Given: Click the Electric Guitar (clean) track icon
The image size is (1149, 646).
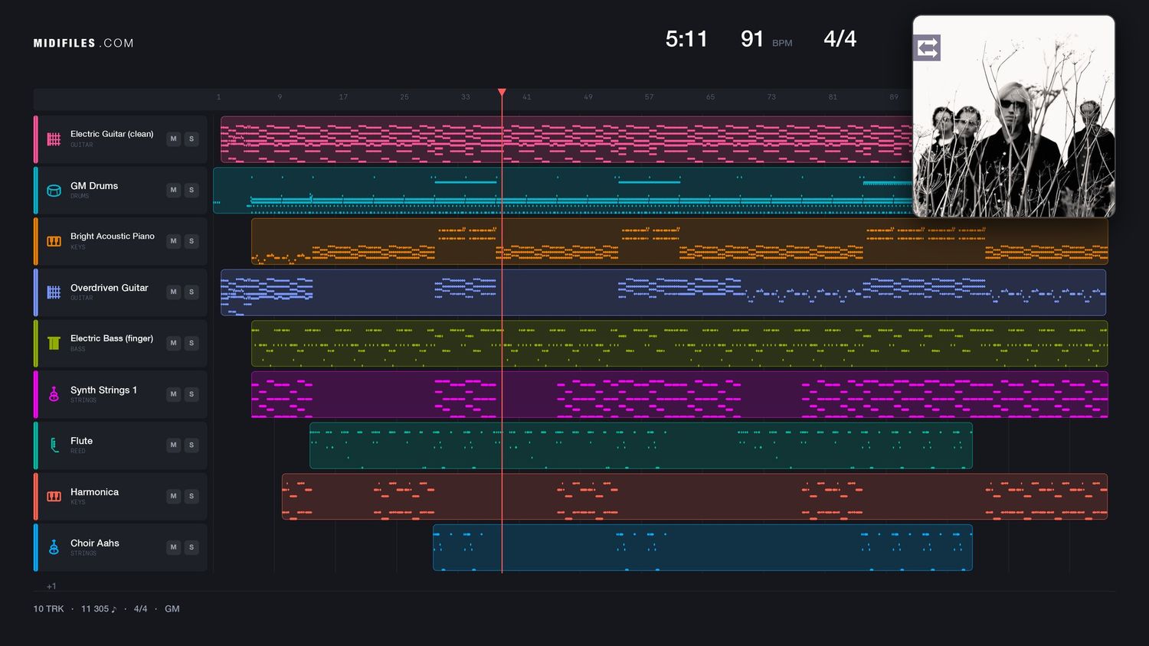Looking at the screenshot, I should tap(54, 139).
